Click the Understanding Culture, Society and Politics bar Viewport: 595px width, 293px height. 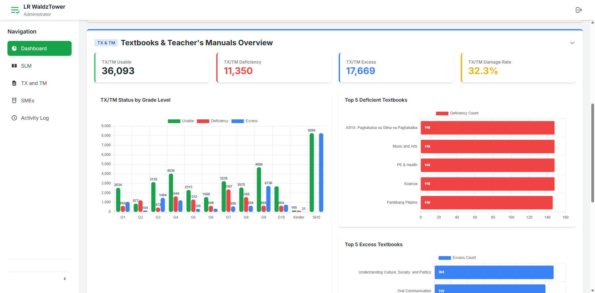(x=494, y=272)
